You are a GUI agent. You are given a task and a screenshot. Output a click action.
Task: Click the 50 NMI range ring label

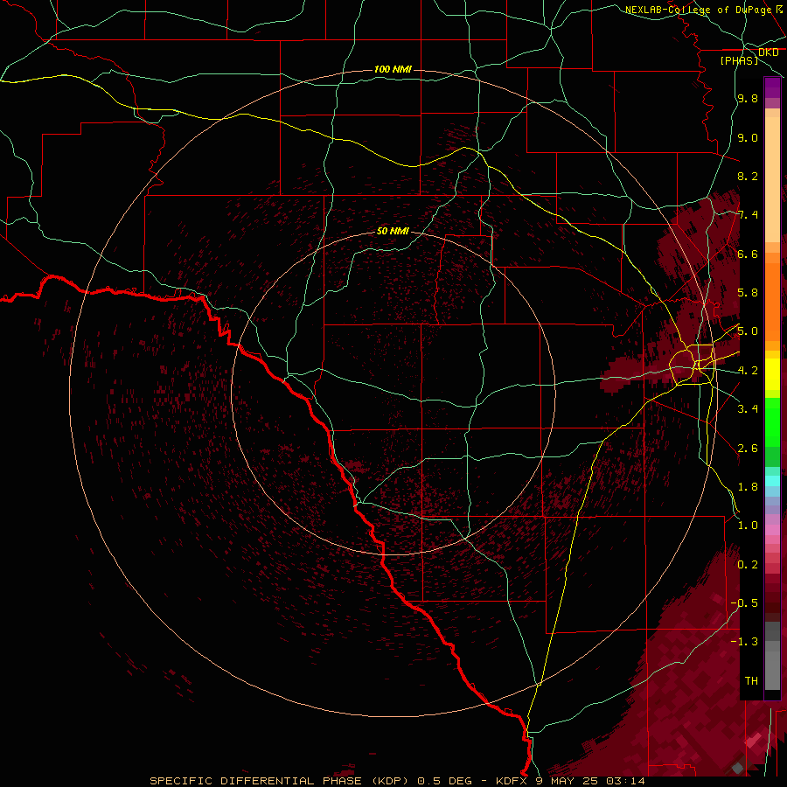pos(393,231)
